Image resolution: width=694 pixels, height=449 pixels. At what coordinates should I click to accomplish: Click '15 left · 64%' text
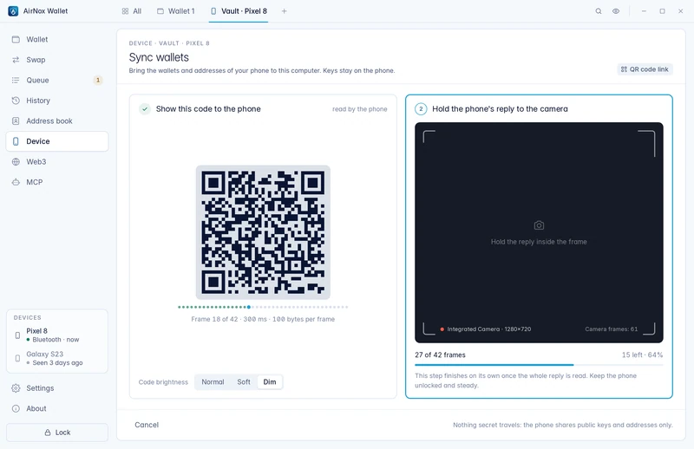click(x=642, y=355)
